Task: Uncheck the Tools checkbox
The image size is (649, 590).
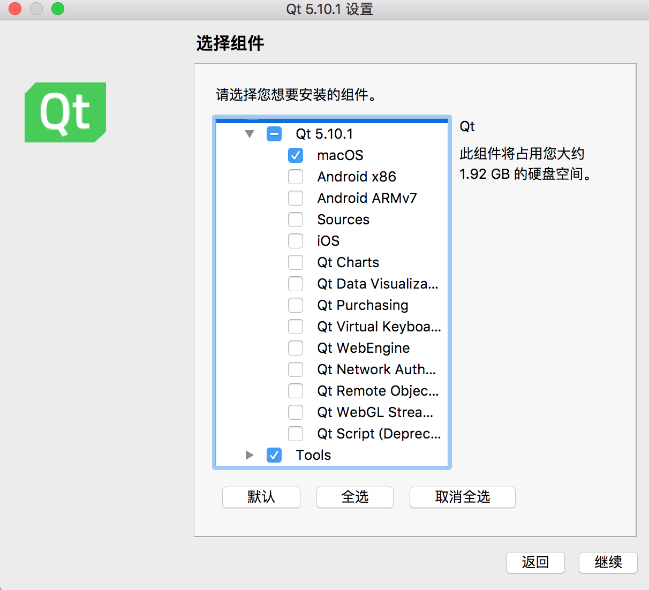Action: [274, 455]
